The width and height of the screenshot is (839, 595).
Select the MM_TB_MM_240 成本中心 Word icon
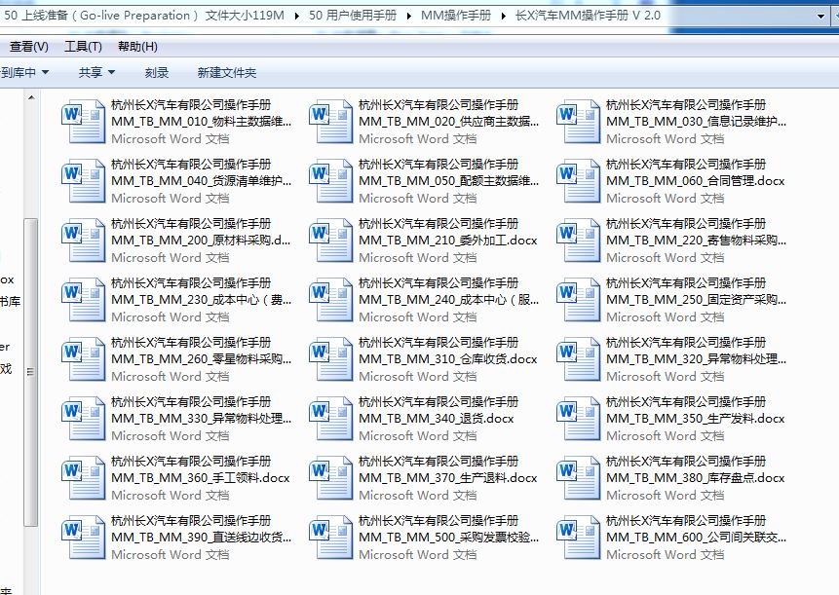(x=330, y=299)
